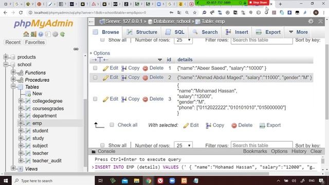Image resolution: width=329 pixels, height=185 pixels.
Task: Open lower Number of rows dropdown
Action: point(183,145)
